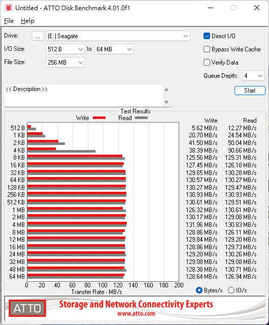Click the 1 MB row label in chart
The height and width of the screenshot is (325, 269).
point(18,210)
